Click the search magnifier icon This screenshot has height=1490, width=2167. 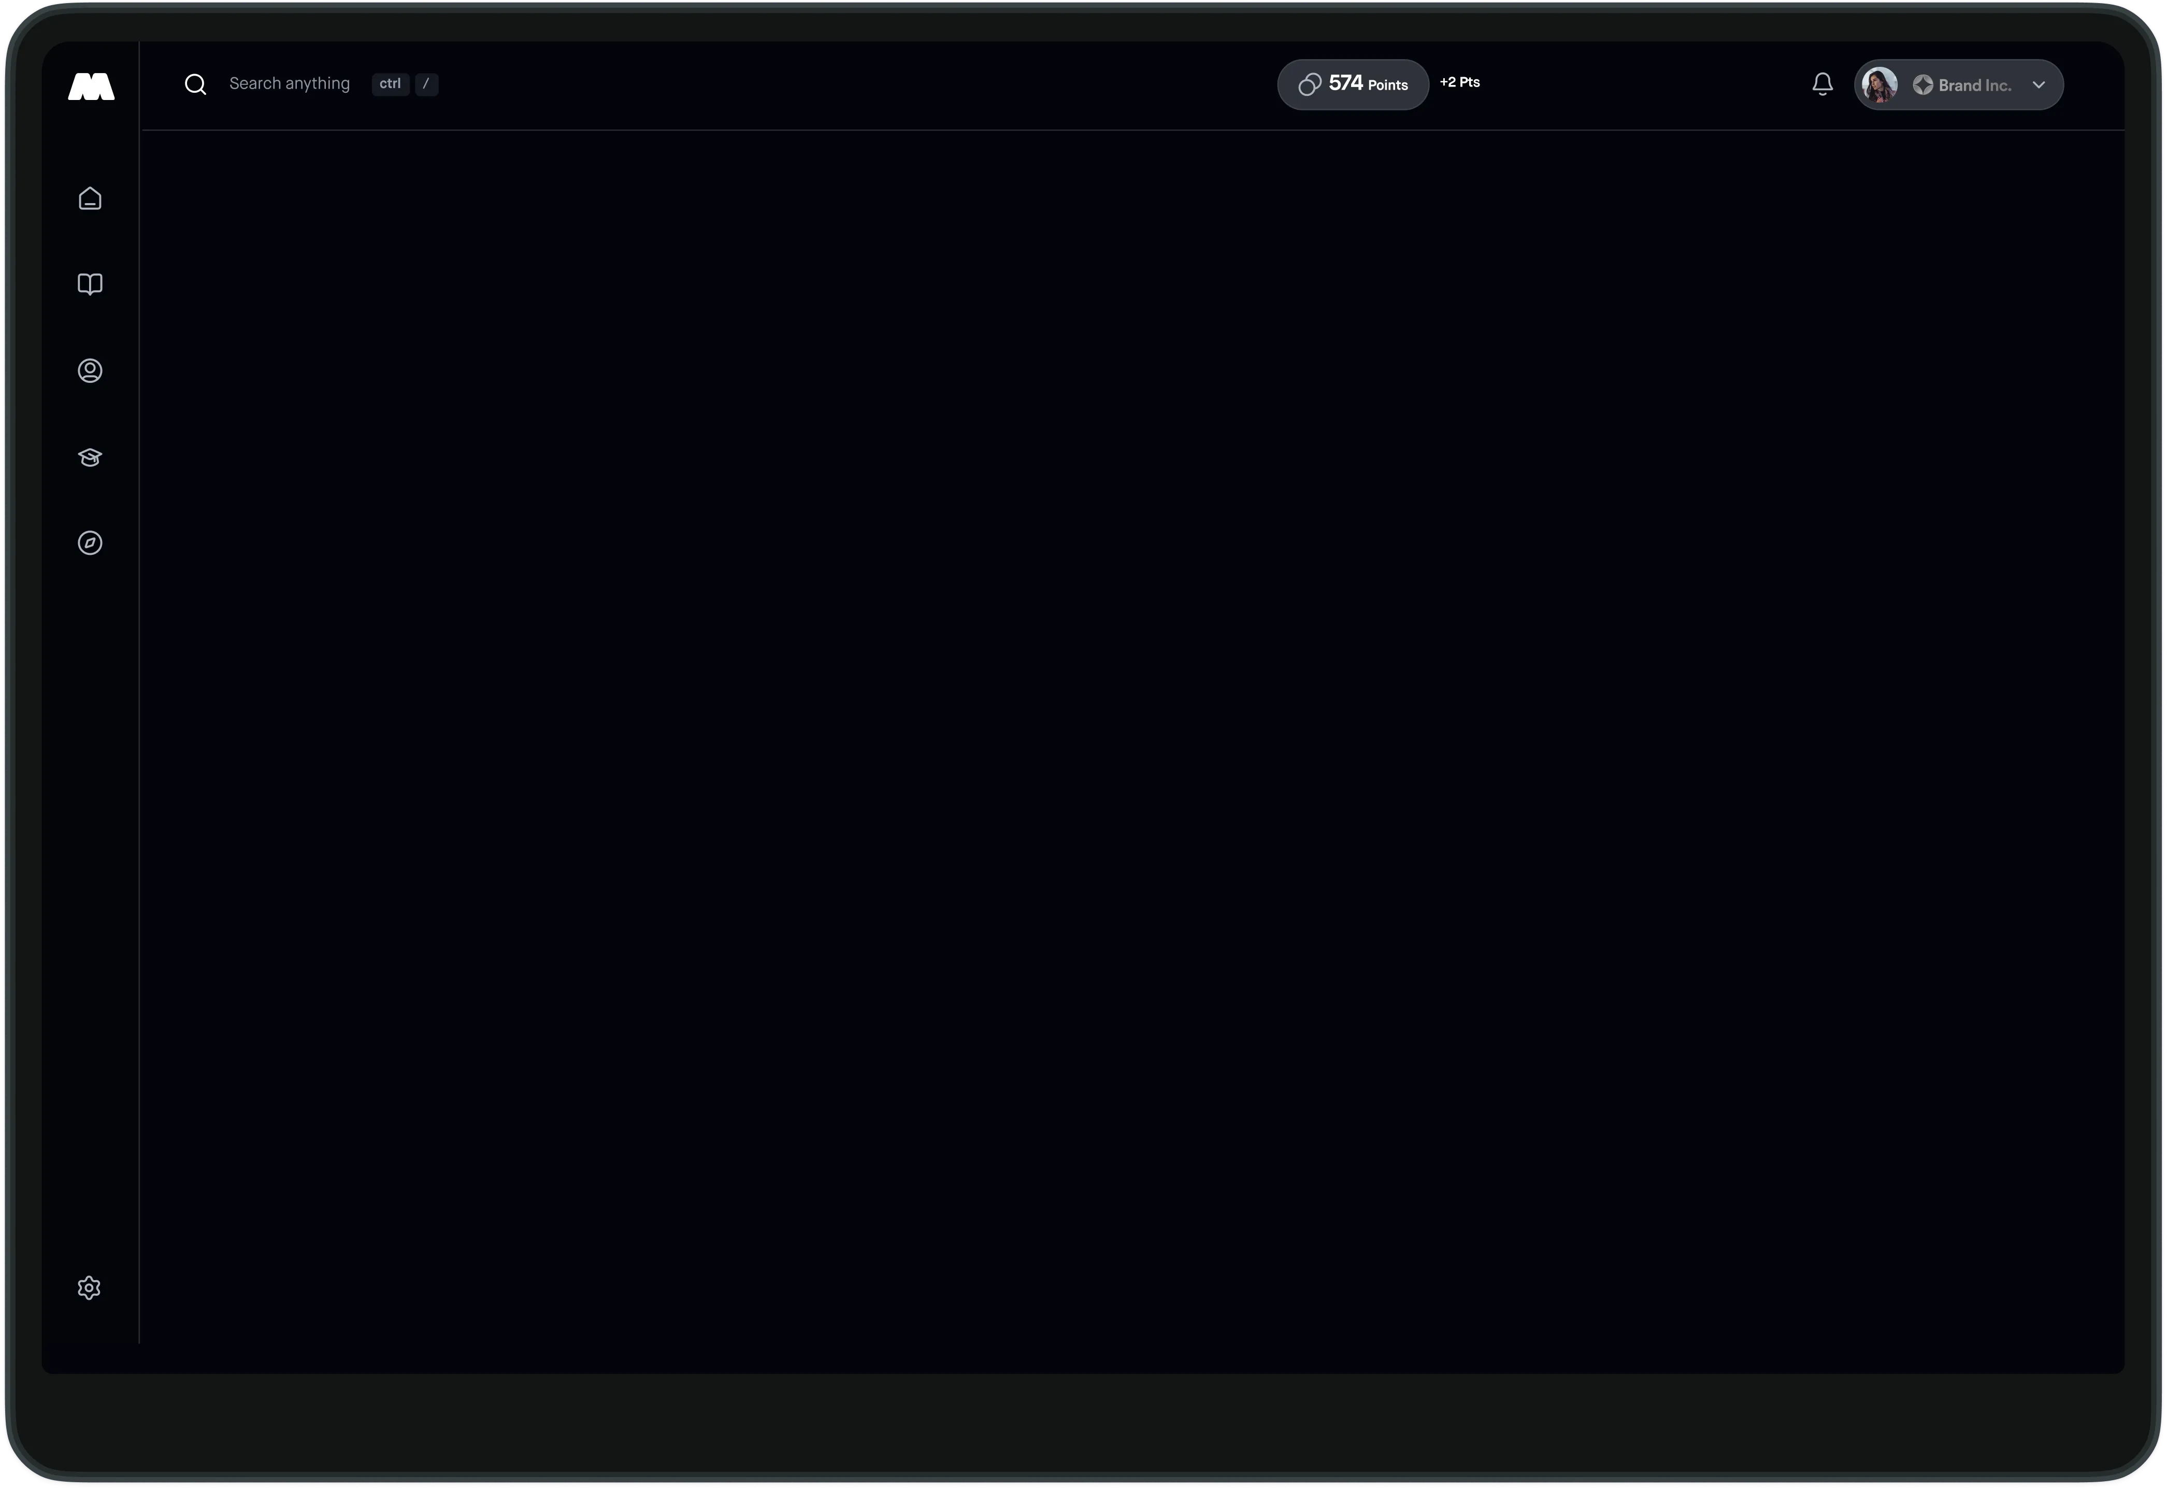tap(195, 84)
